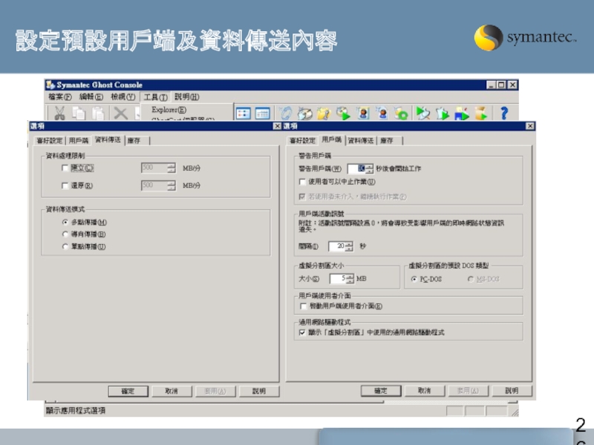Image resolution: width=594 pixels, height=445 pixels.
Task: Check 使用者可以中止作業(U) option
Action: click(302, 182)
